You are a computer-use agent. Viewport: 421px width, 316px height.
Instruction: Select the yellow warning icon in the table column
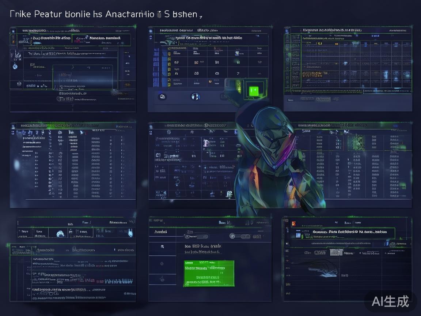click(x=210, y=81)
